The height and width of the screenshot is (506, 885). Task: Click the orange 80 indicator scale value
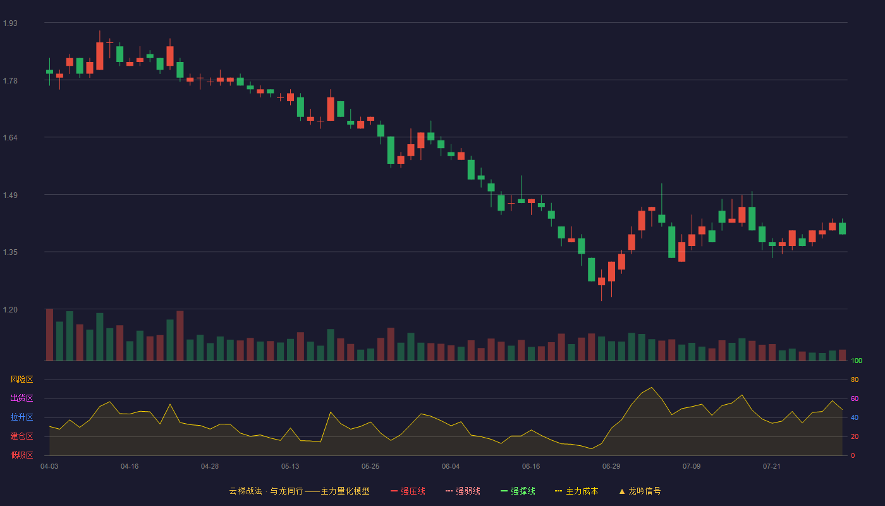point(855,379)
